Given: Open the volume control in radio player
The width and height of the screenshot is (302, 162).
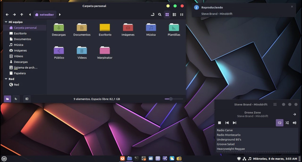Looking at the screenshot, I should [294, 123].
